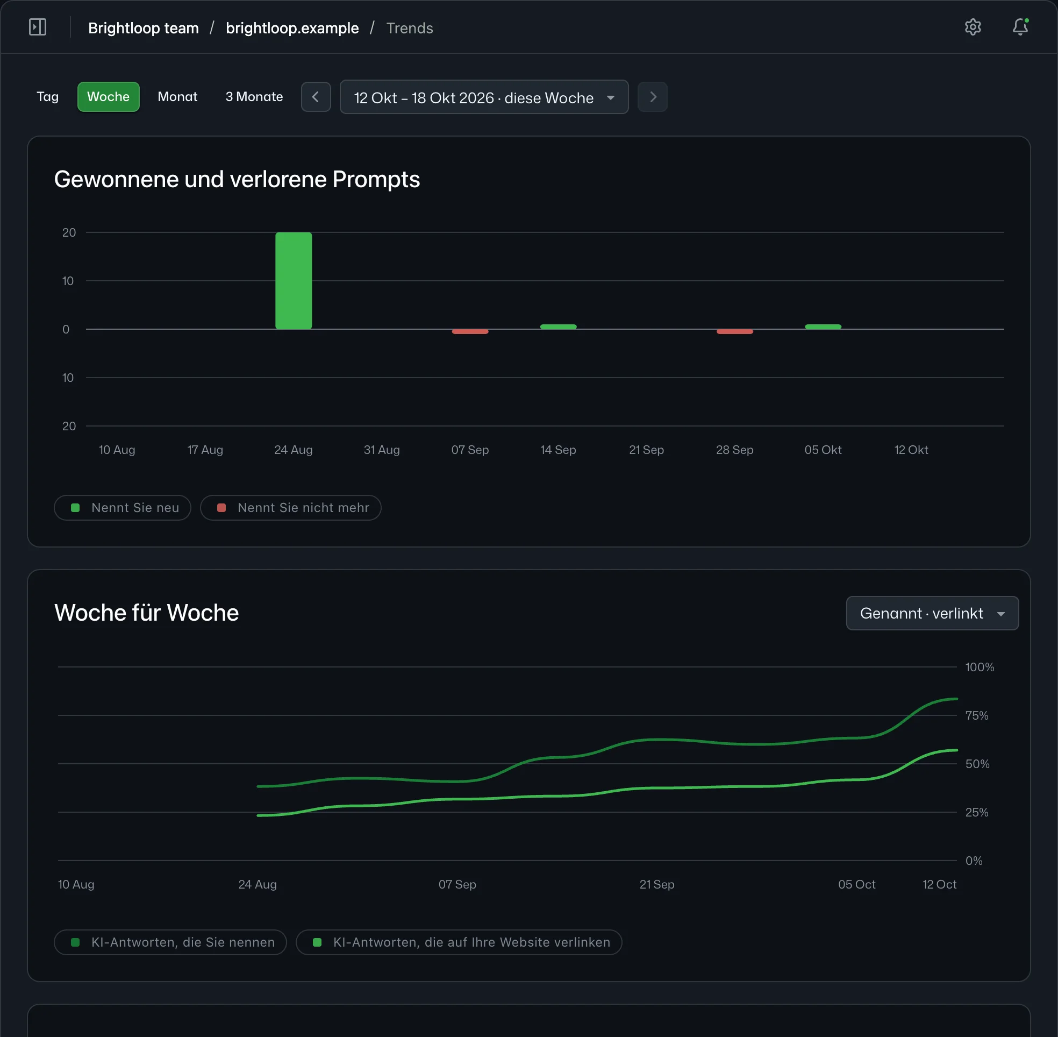1058x1037 pixels.
Task: Click the red swatch in Nennt Sie nicht mehr
Action: coord(221,508)
